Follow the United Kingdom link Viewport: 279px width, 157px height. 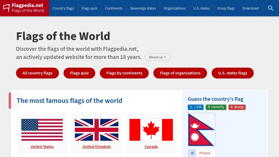97,147
